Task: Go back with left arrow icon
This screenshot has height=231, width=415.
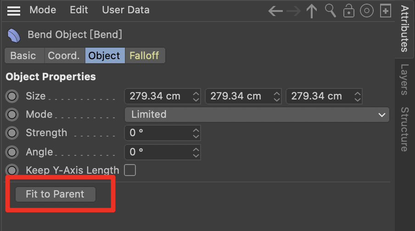Action: coord(275,11)
